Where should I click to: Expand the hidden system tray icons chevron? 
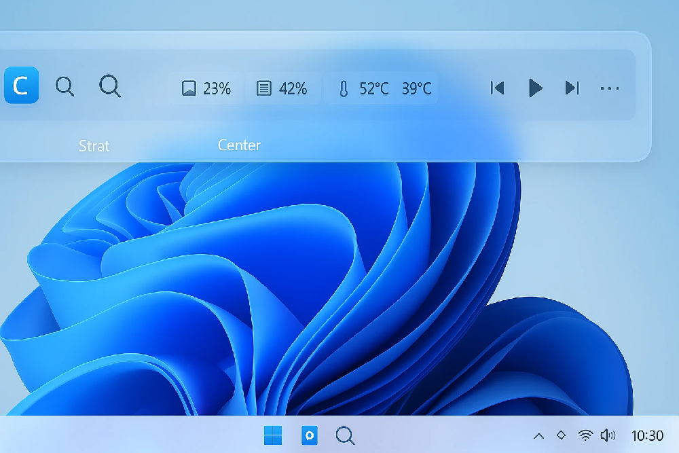pos(538,436)
